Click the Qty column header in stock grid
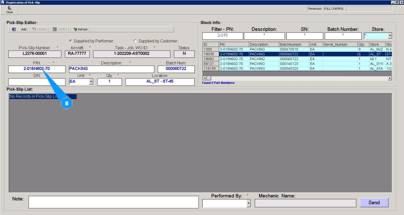Image resolution: width=404 pixels, height=215 pixels. (363, 45)
